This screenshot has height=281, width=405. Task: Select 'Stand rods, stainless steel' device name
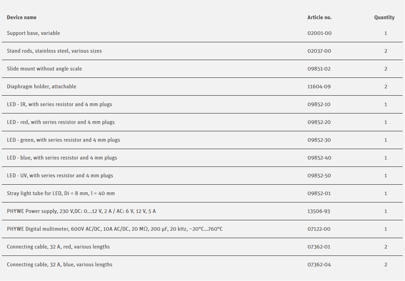[x=54, y=51]
